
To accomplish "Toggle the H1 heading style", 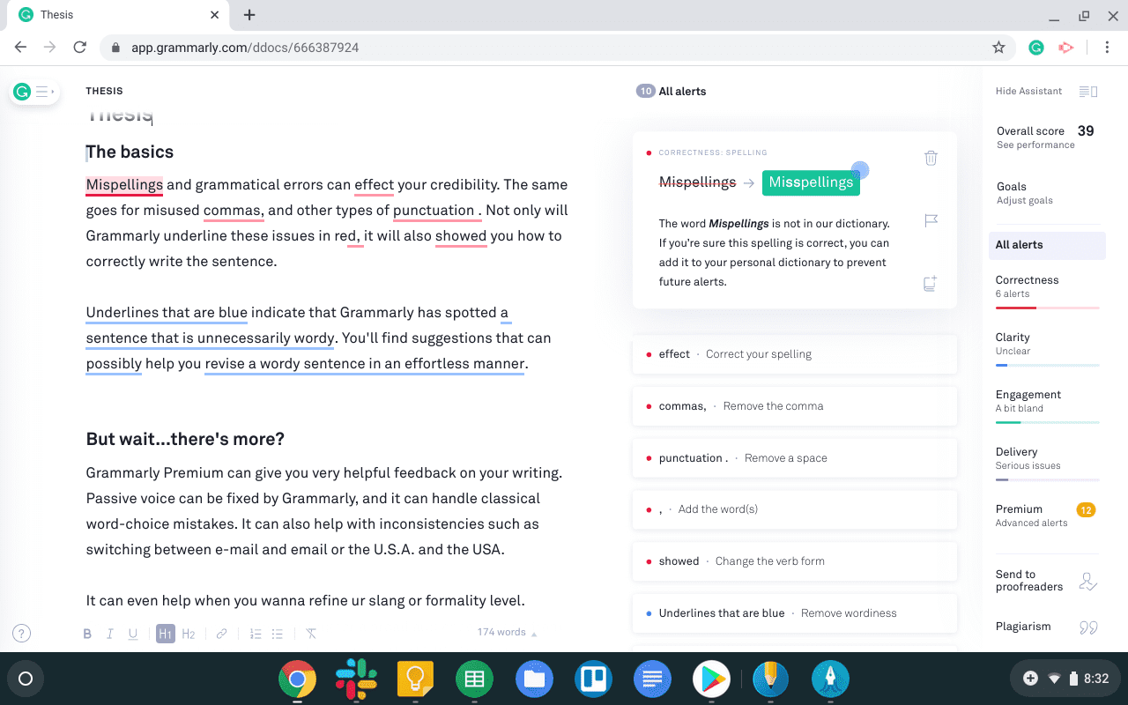I will point(166,634).
